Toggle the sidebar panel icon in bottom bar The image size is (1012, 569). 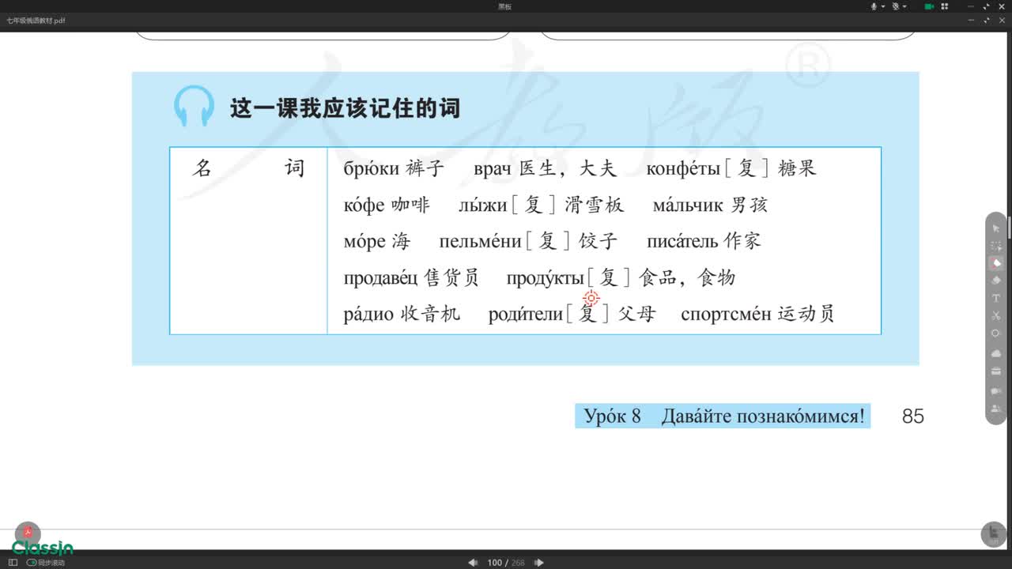(13, 563)
